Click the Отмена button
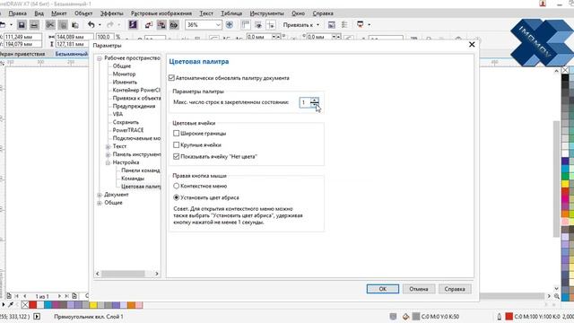The height and width of the screenshot is (323, 574). point(419,289)
